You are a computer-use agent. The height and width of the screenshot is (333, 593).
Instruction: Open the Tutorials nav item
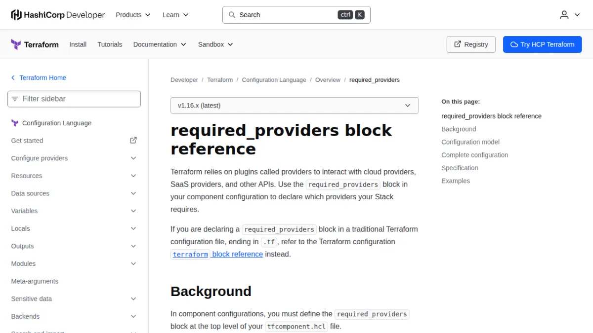pos(110,44)
